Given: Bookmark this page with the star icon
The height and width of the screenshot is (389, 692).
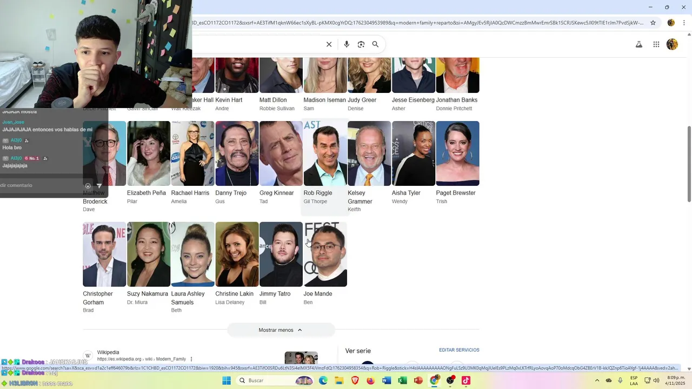Looking at the screenshot, I should pos(653,23).
